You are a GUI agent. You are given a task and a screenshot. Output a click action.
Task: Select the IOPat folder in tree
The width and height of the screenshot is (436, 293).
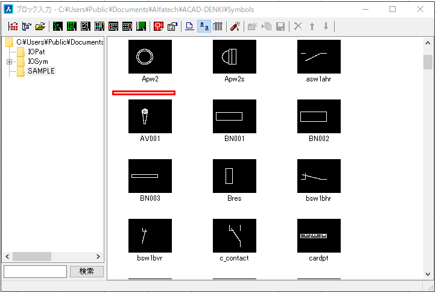tap(36, 52)
